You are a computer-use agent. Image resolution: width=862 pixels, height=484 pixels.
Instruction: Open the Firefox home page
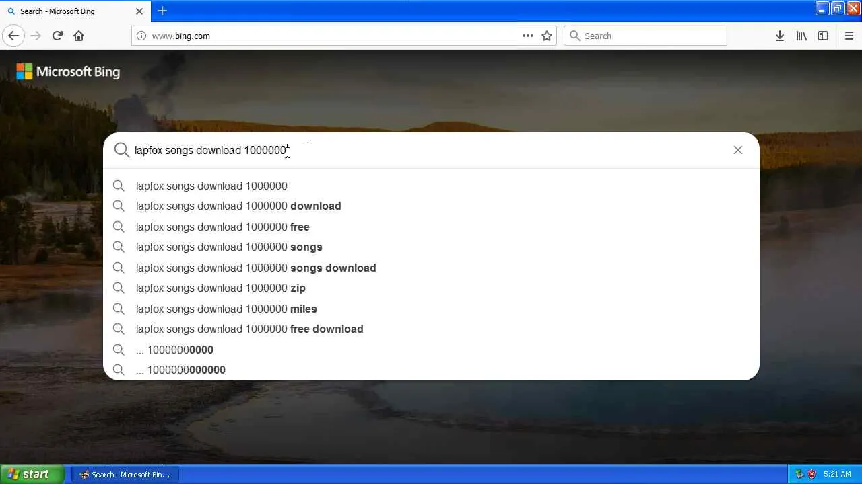pyautogui.click(x=79, y=36)
